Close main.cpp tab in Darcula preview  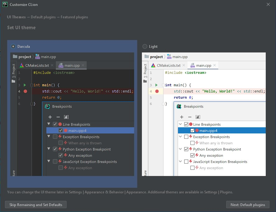83,65
